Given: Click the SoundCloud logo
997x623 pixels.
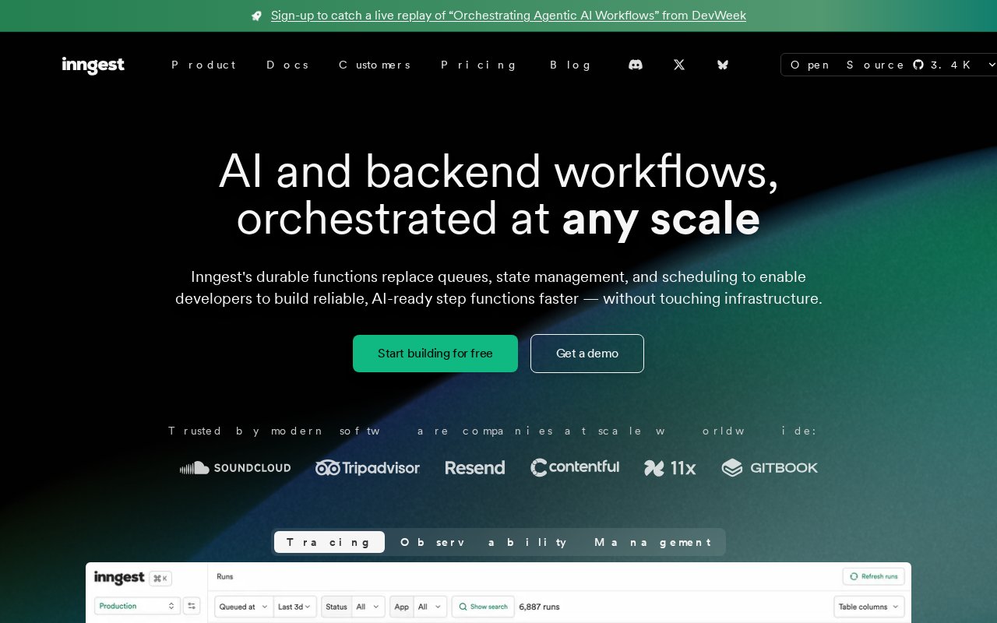Looking at the screenshot, I should click(x=235, y=468).
